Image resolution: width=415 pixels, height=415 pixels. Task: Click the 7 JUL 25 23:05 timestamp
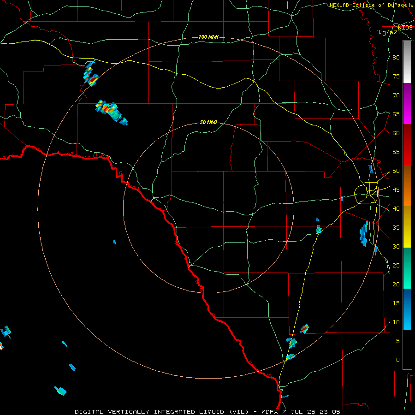tap(312, 412)
